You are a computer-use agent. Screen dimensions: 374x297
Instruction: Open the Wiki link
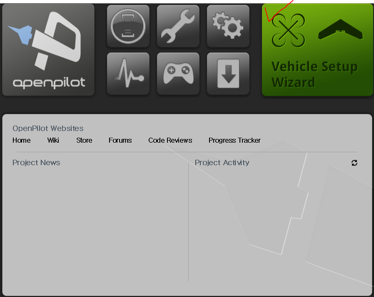point(53,140)
